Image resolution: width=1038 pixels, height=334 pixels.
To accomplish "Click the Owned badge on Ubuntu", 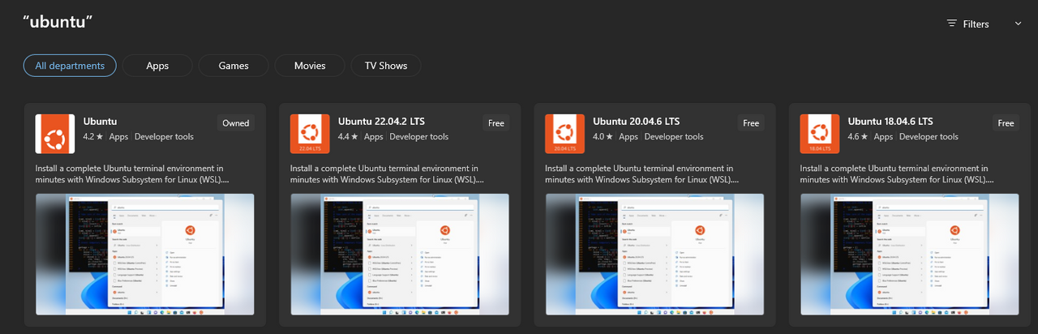I will (236, 123).
